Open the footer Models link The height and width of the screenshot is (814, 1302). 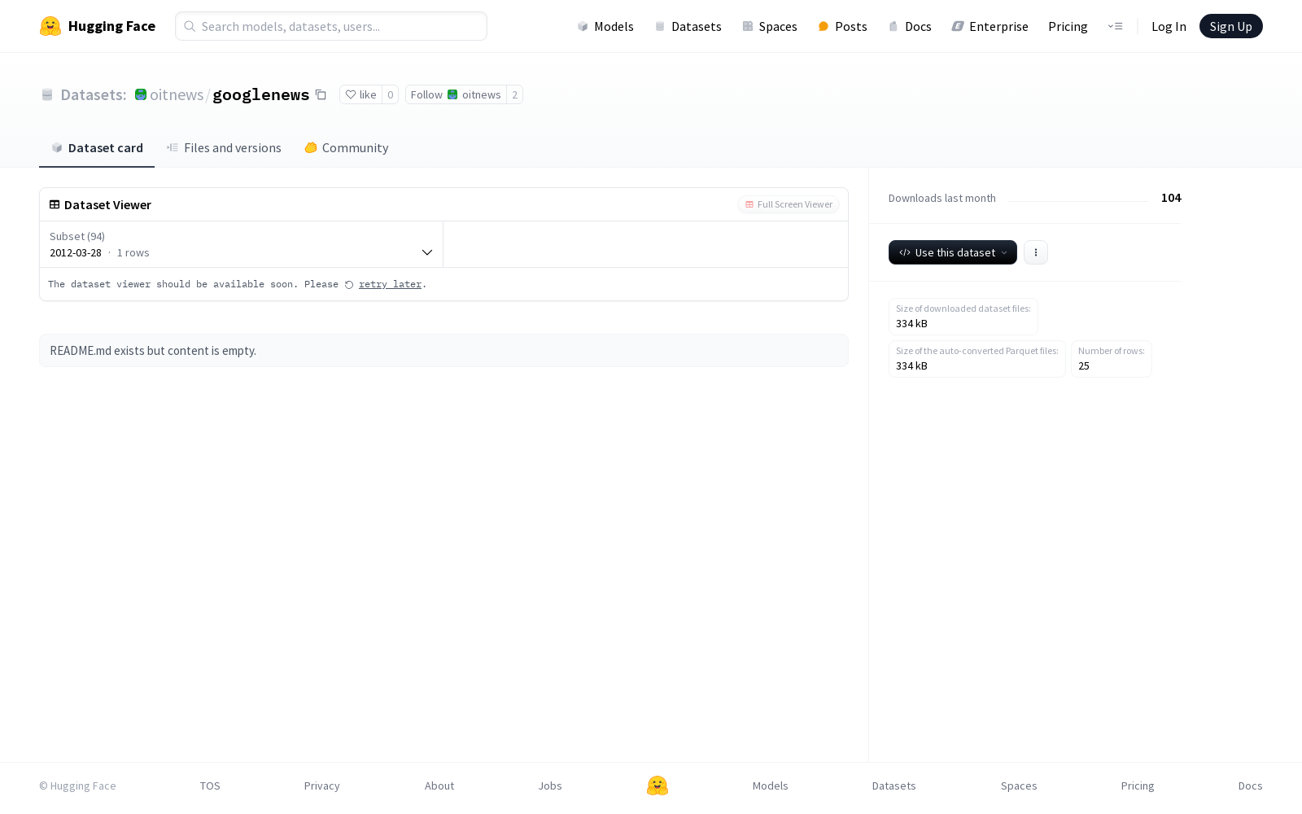pos(770,786)
